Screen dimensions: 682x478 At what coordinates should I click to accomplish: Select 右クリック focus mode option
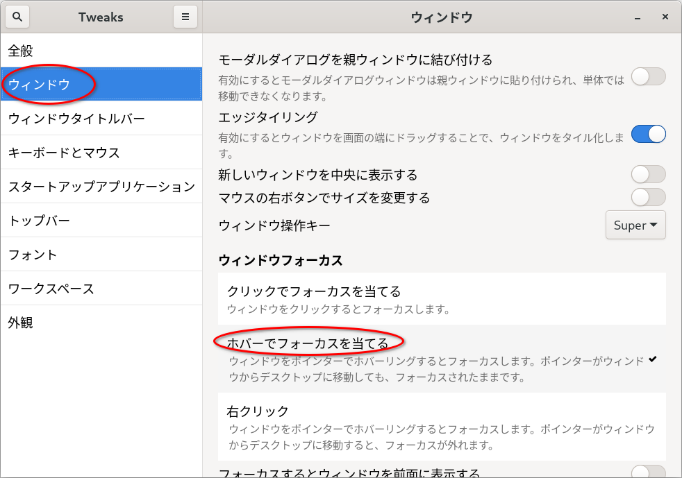(442, 427)
